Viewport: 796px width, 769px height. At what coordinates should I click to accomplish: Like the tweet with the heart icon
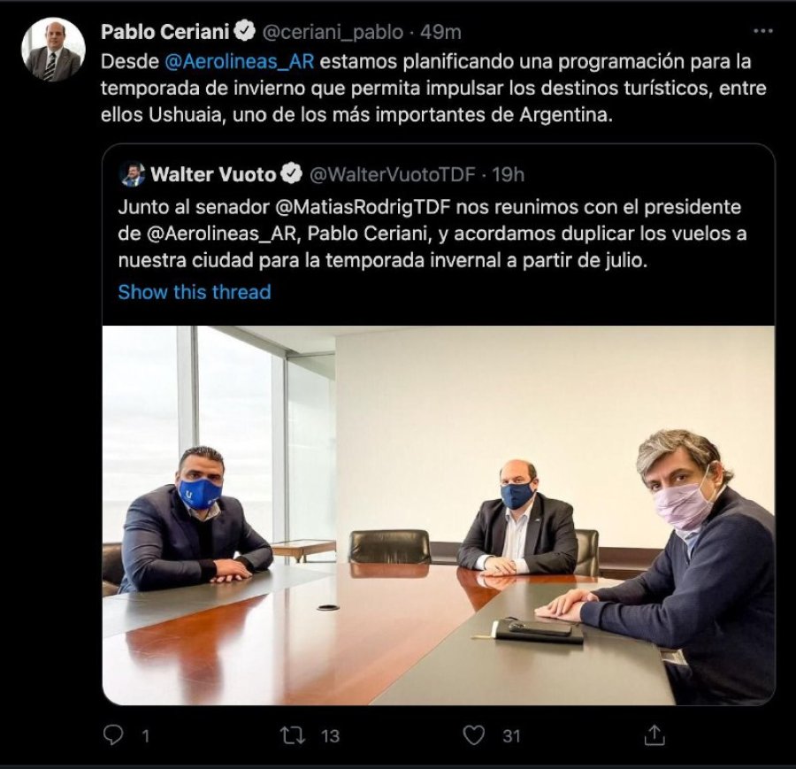pyautogui.click(x=474, y=735)
